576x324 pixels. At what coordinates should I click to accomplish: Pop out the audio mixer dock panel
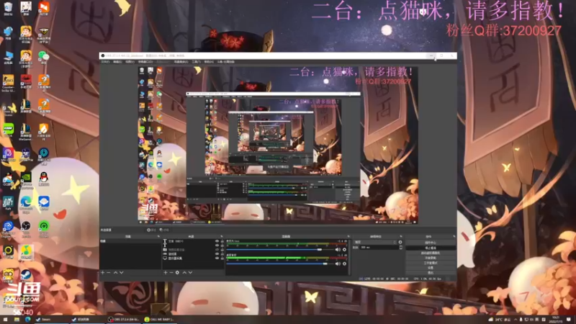[348, 237]
